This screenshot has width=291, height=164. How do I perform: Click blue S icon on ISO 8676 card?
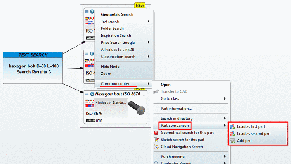(x=92, y=94)
